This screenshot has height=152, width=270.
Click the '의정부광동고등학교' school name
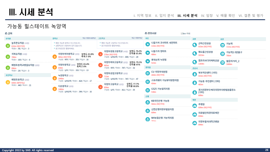pos(113,51)
